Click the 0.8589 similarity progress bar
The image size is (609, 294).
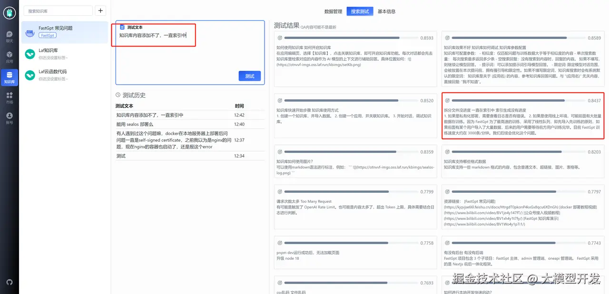click(519, 38)
